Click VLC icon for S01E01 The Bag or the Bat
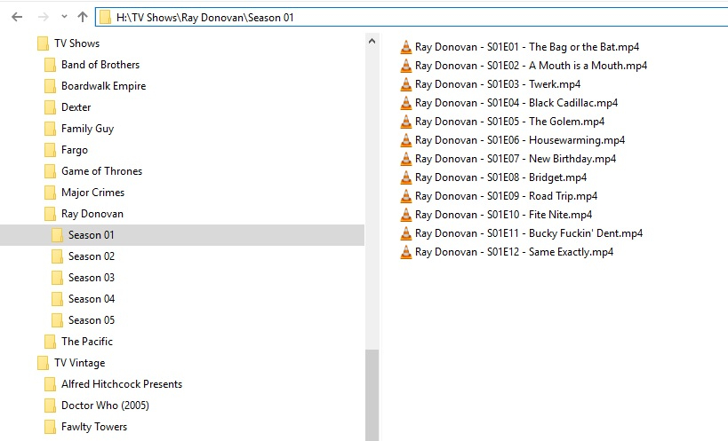Viewport: 728px width, 441px height. (406, 47)
